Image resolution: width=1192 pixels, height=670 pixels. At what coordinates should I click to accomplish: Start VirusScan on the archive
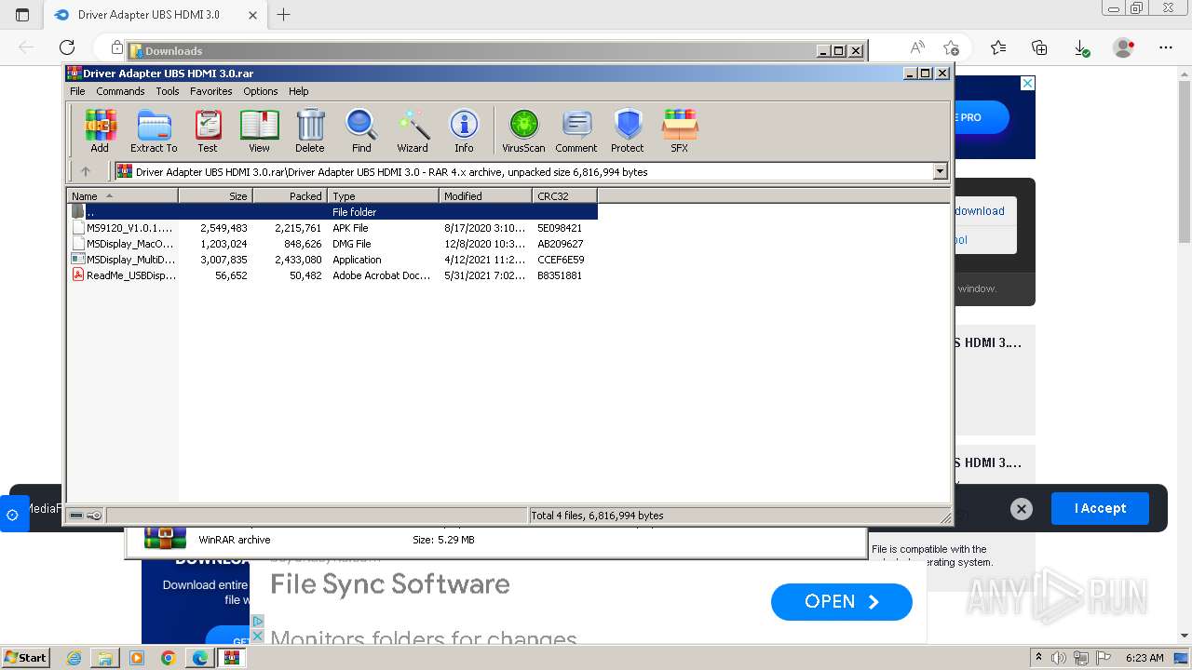click(x=523, y=130)
